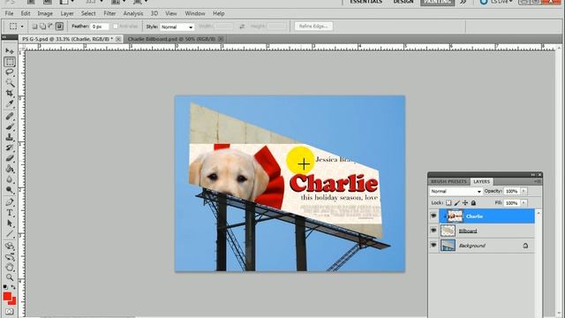Image resolution: width=565 pixels, height=318 pixels.
Task: Click the Feather input field
Action: coord(100,26)
